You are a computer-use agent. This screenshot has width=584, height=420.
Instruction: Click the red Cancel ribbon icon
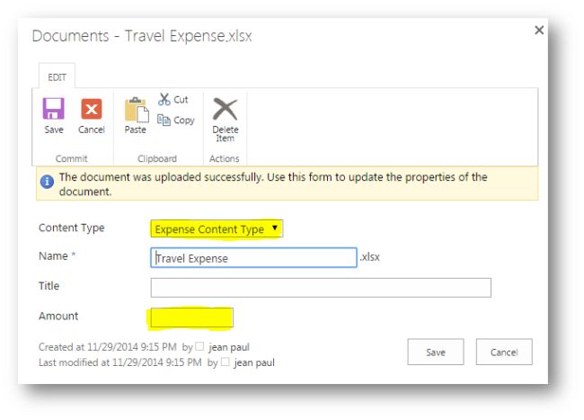[x=91, y=109]
